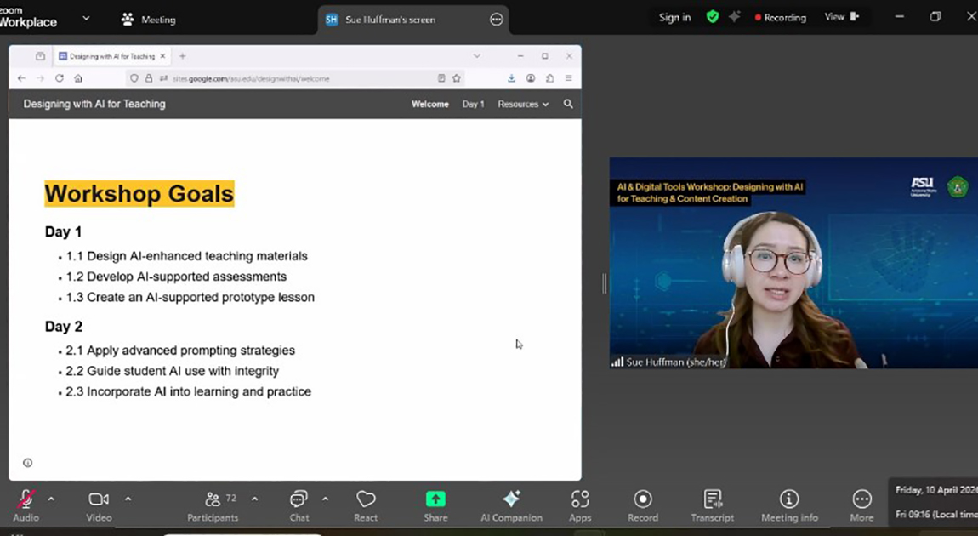The image size is (978, 536).
Task: Open the Apps panel
Action: click(580, 505)
